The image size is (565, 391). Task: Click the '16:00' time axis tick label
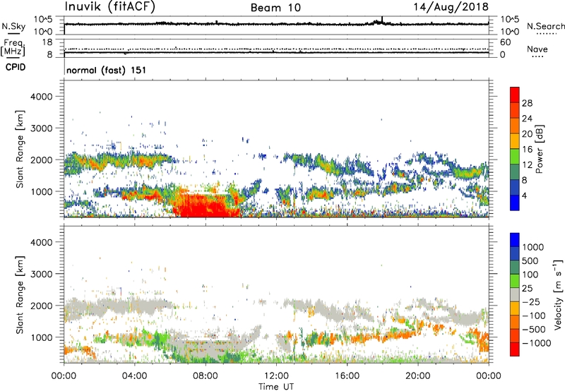click(x=347, y=376)
